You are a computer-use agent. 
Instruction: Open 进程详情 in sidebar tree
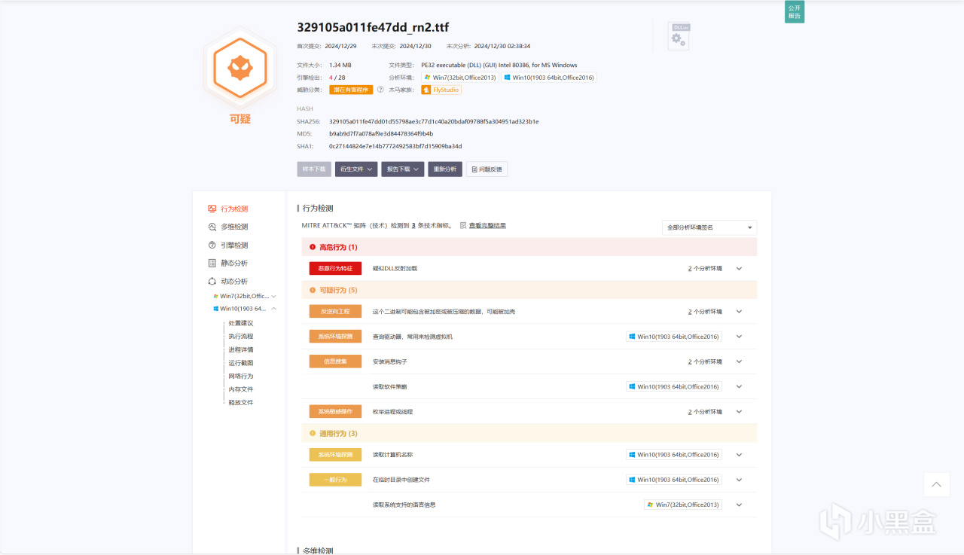[x=241, y=349]
